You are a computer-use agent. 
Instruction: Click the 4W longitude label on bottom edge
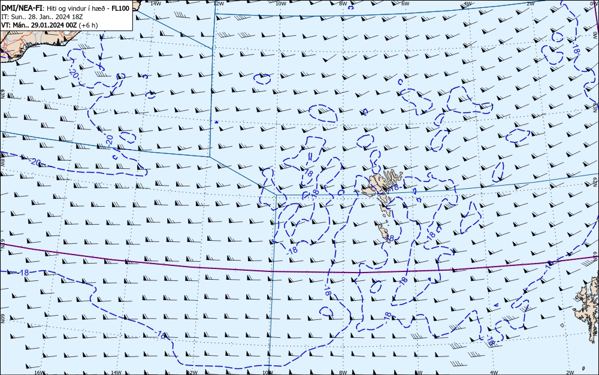[494, 373]
